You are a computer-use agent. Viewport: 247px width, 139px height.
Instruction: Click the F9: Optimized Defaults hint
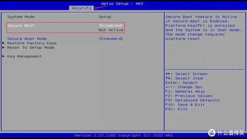tap(193, 100)
